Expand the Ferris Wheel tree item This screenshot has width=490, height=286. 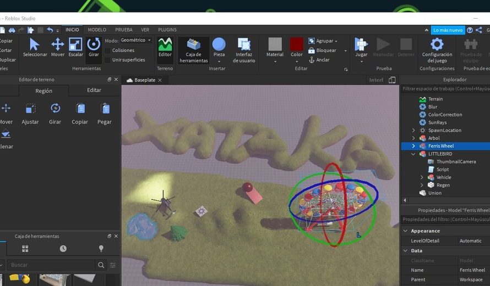tap(413, 146)
